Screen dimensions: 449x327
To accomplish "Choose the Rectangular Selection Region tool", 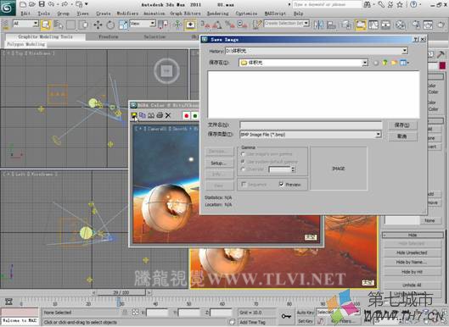I will click(x=70, y=25).
